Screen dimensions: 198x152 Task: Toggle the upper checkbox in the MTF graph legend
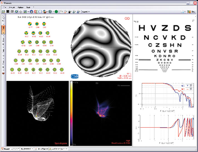(x=191, y=86)
